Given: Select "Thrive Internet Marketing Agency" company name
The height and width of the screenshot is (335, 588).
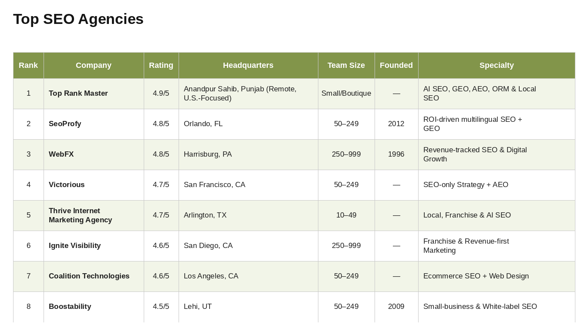Looking at the screenshot, I should (81, 215).
